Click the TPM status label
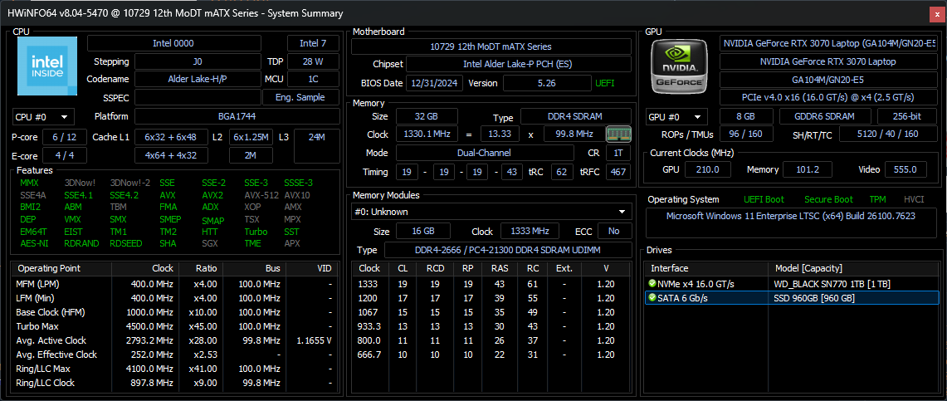 877,199
